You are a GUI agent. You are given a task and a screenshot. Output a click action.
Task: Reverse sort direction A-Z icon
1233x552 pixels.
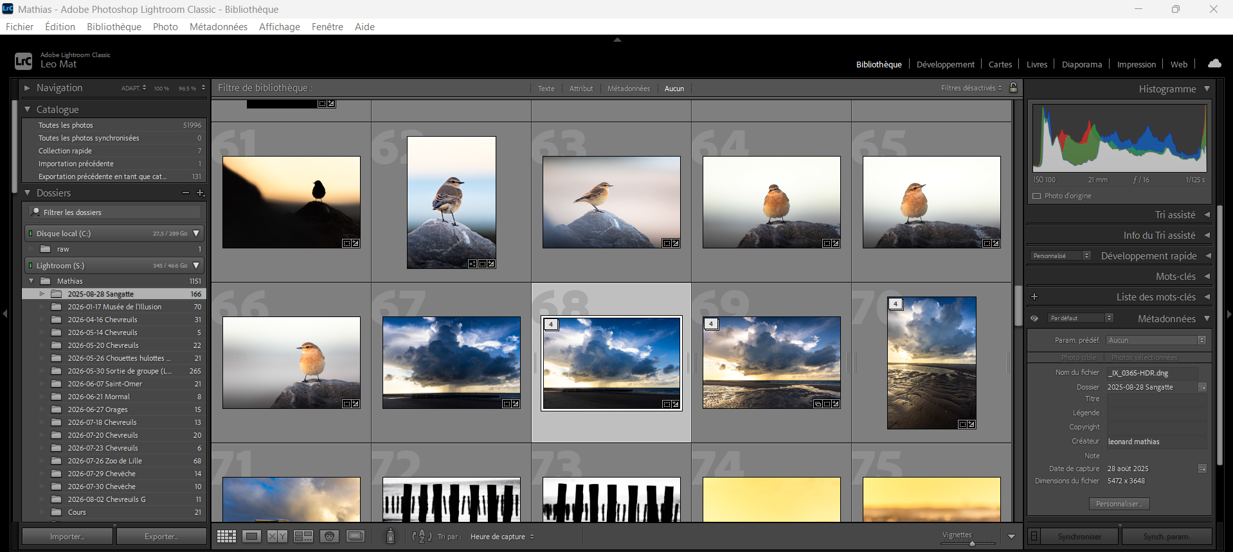click(422, 536)
